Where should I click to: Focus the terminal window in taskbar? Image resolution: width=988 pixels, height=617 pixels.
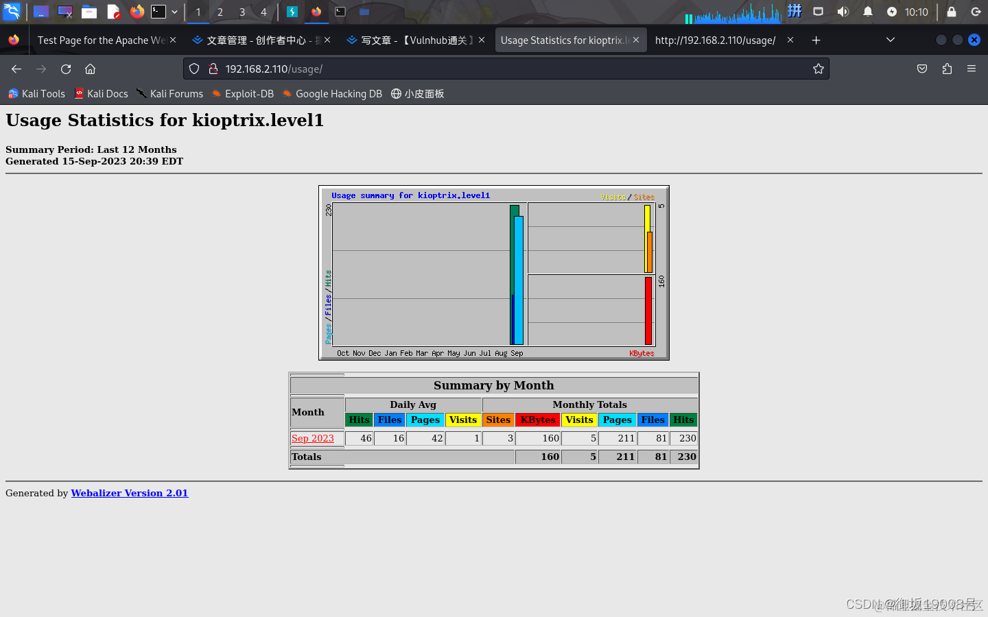[340, 12]
